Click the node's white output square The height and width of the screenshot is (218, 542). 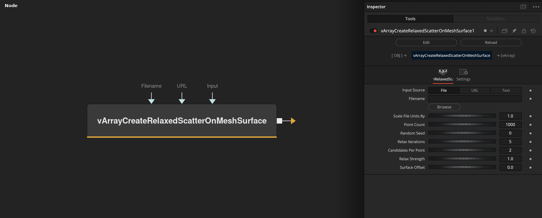pyautogui.click(x=279, y=121)
